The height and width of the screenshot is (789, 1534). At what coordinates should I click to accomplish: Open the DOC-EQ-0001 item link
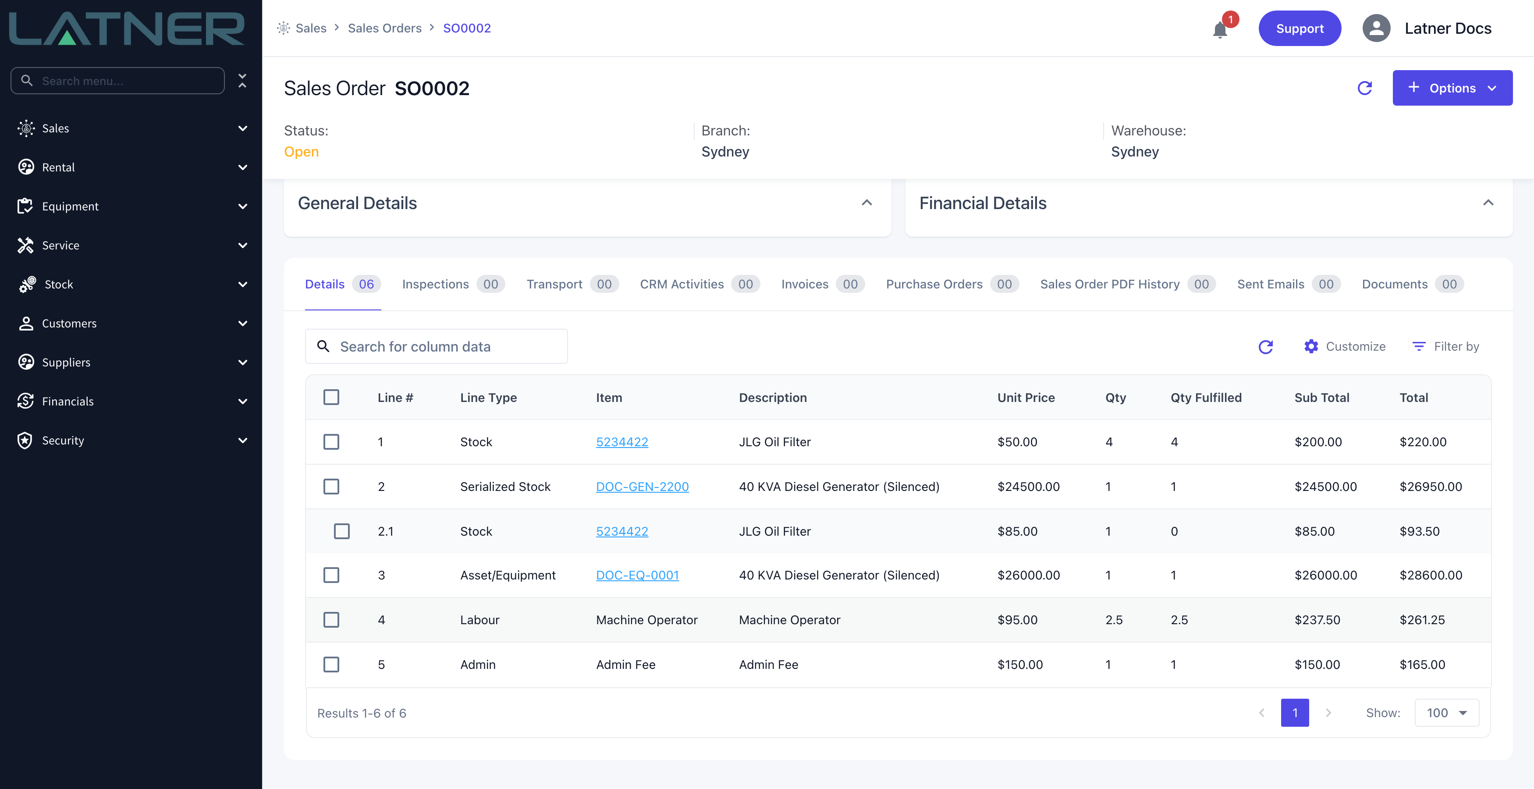click(637, 575)
